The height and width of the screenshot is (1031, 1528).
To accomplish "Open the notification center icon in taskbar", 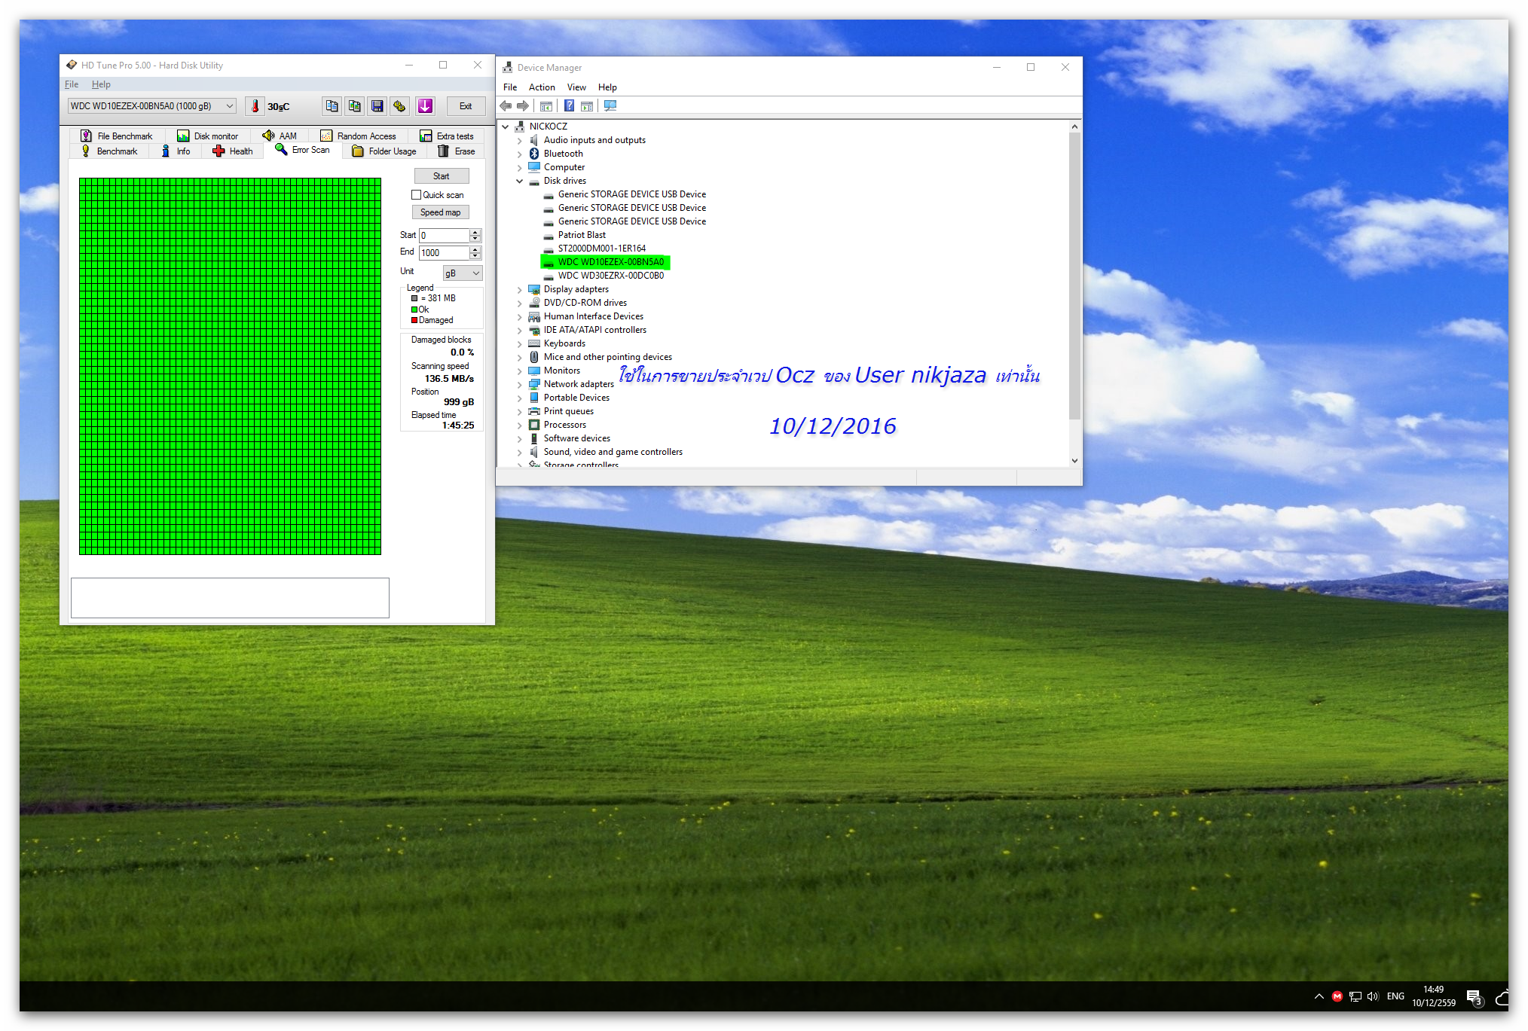I will pyautogui.click(x=1474, y=997).
